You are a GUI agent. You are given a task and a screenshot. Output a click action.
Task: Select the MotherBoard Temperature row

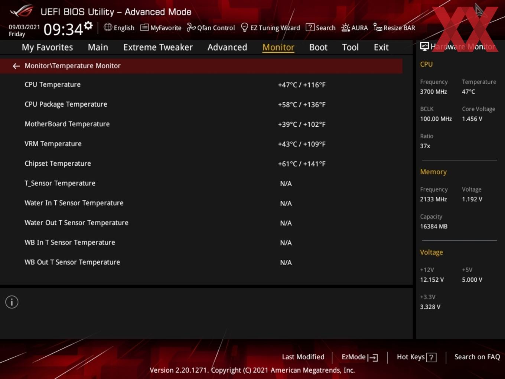click(201, 124)
